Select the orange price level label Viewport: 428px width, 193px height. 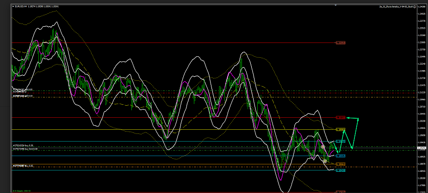coord(341,164)
